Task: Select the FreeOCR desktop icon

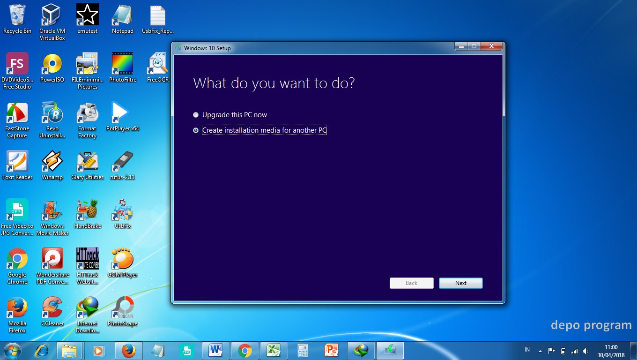Action: [x=158, y=68]
